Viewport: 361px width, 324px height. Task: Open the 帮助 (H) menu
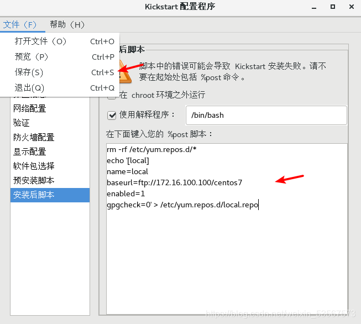[67, 25]
